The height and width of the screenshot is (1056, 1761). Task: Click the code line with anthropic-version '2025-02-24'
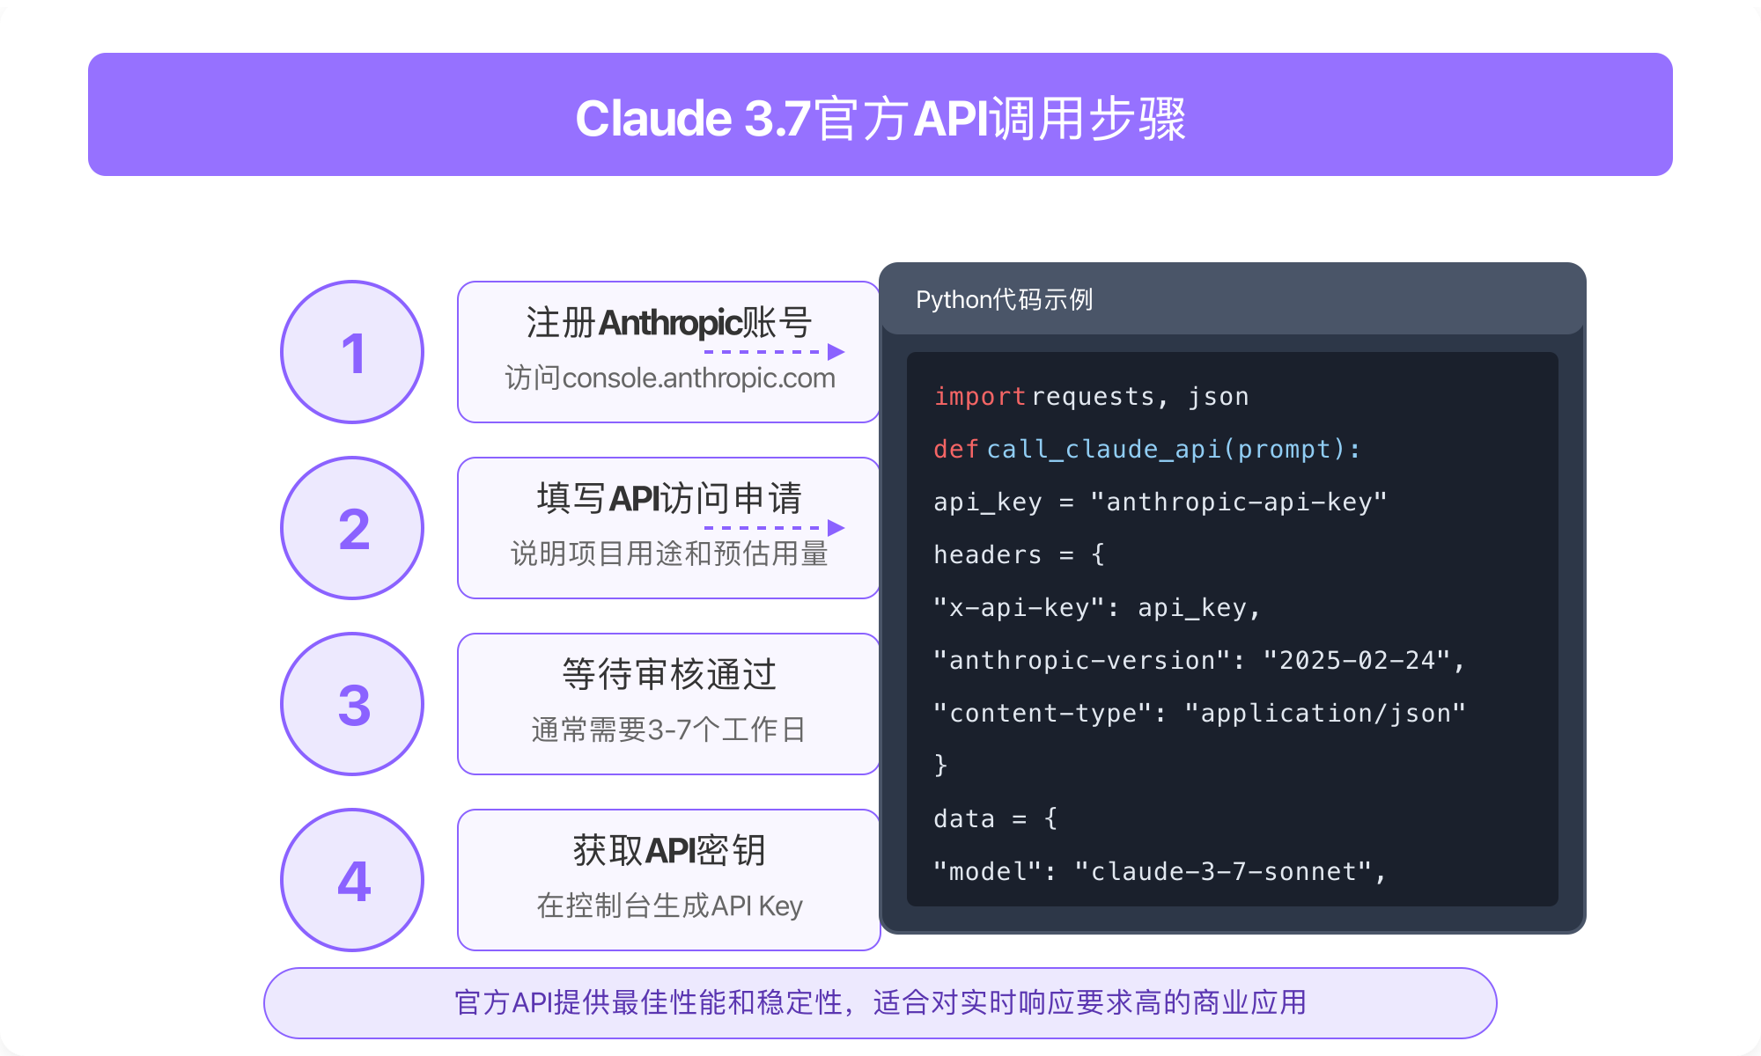pyautogui.click(x=1199, y=661)
